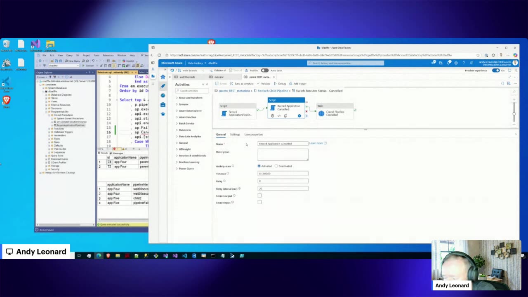Open the main branch dropdown
528x297 pixels.
191,71
